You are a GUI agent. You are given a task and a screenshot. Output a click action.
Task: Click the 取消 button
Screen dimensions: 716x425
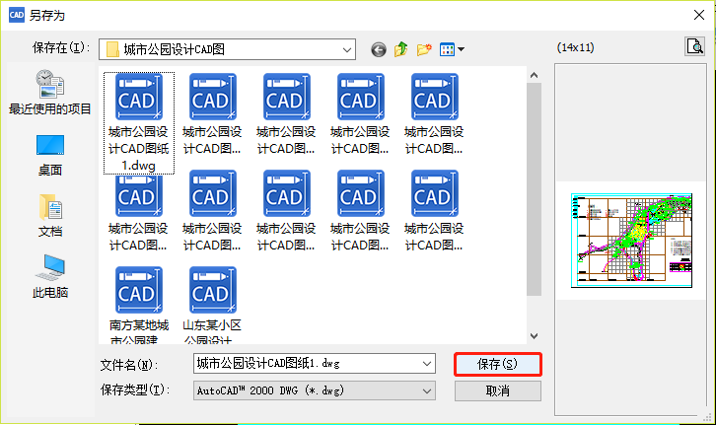click(498, 390)
